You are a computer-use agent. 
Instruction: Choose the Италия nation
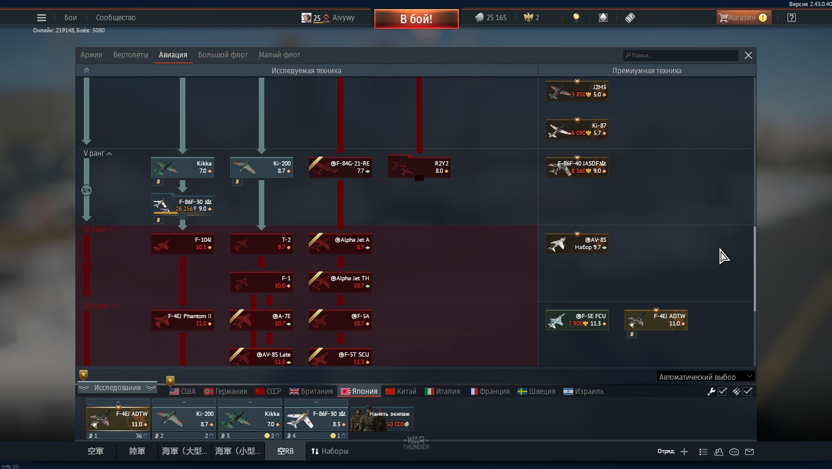pyautogui.click(x=442, y=391)
